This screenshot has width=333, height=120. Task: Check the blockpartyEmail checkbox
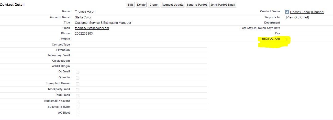click(77, 90)
